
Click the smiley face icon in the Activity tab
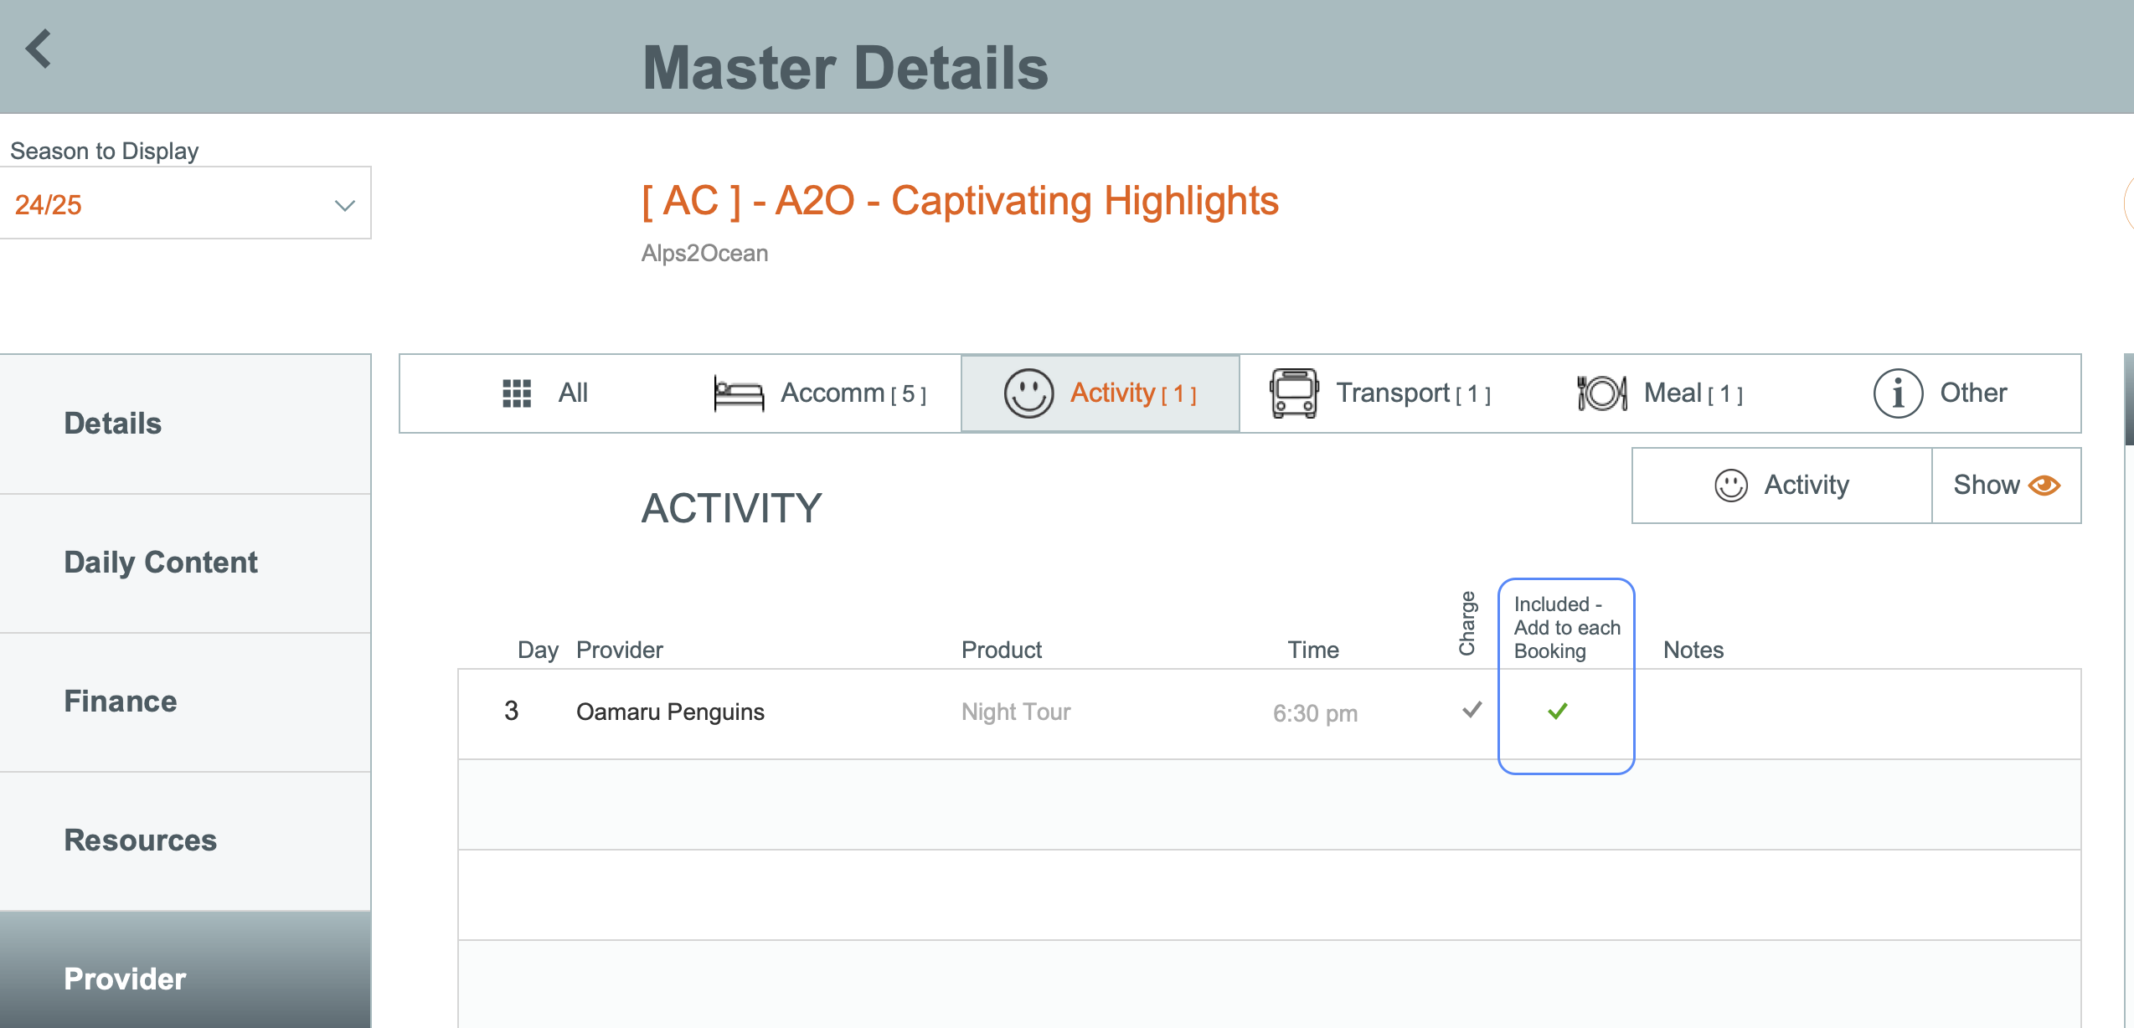coord(1028,393)
